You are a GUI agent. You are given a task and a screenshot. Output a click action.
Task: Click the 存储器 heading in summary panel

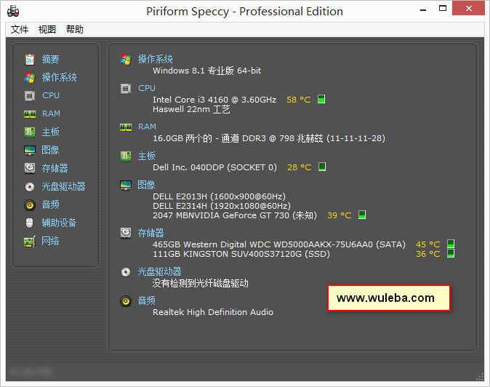point(150,233)
